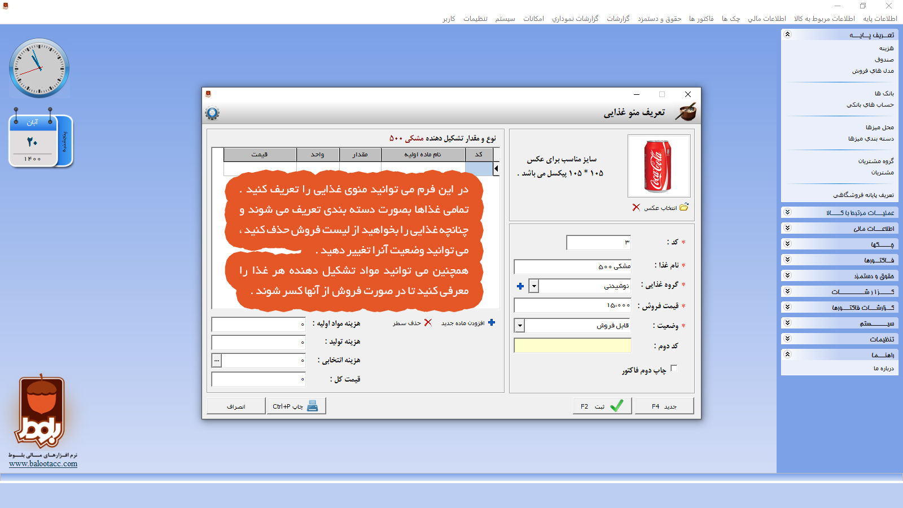Click the folder icon for choosing photo
The width and height of the screenshot is (903, 508).
tap(684, 207)
